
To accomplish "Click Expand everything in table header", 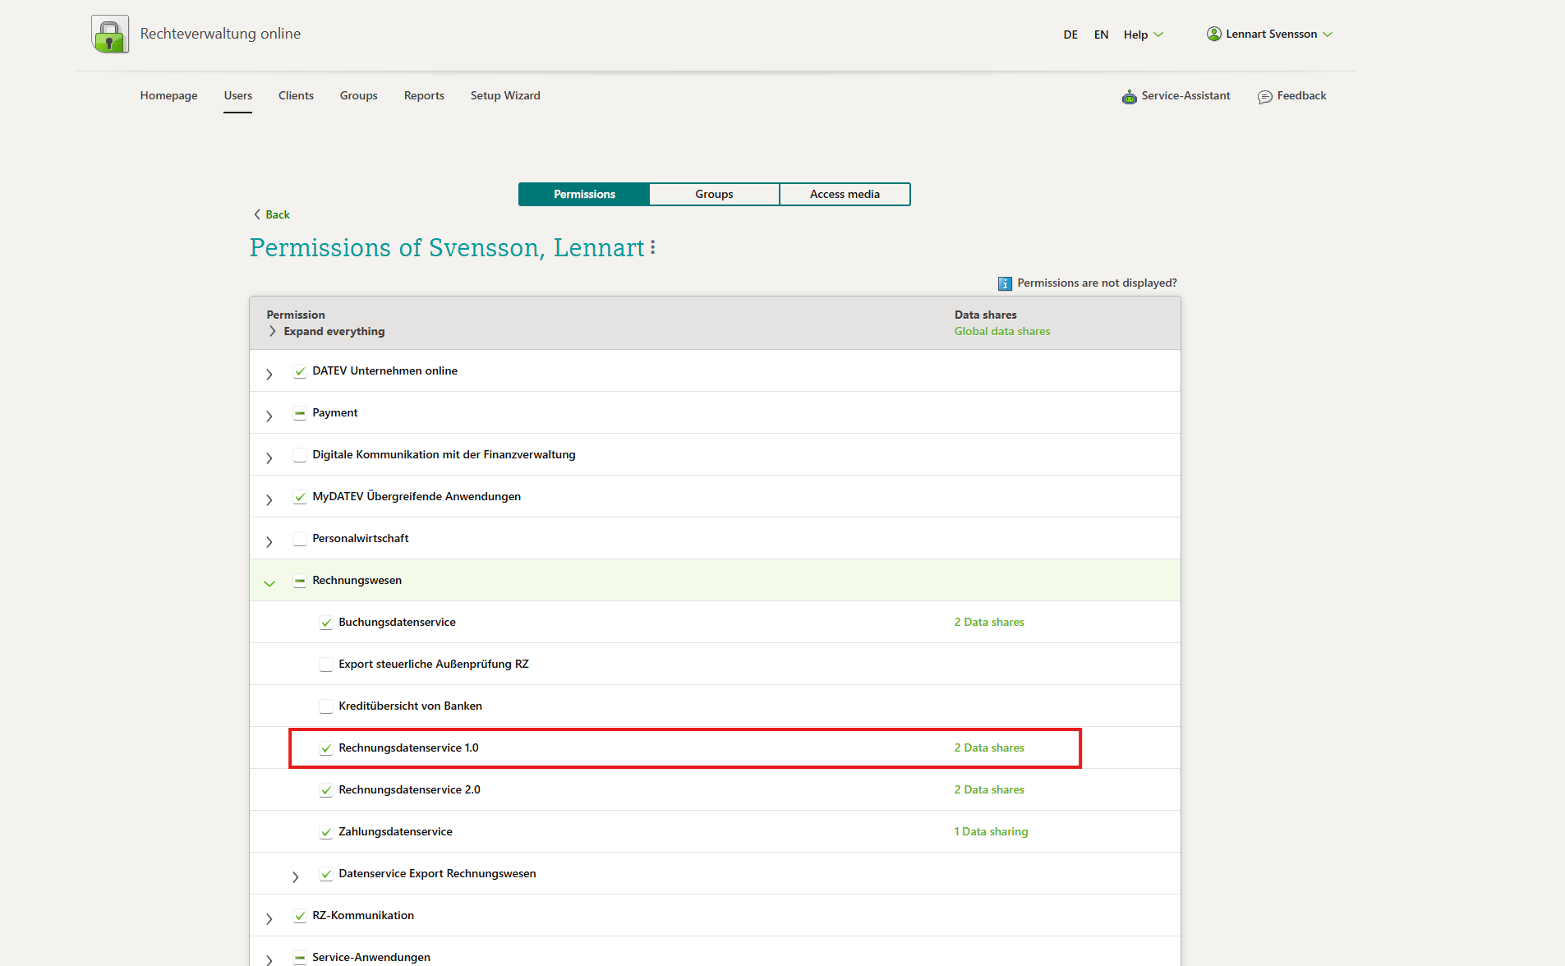I will click(x=326, y=331).
